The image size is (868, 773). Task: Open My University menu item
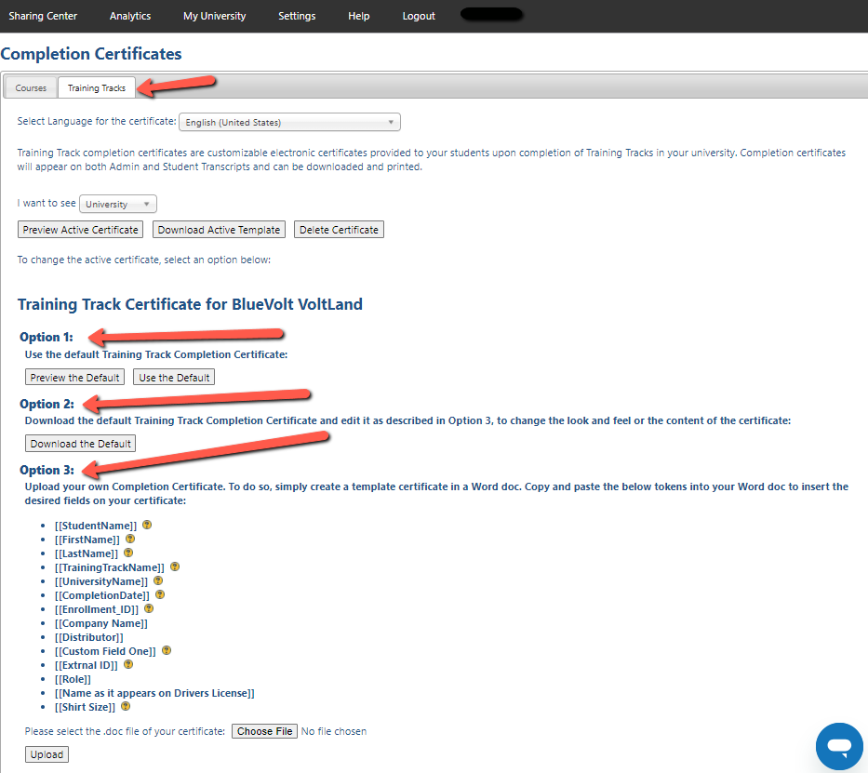point(214,16)
